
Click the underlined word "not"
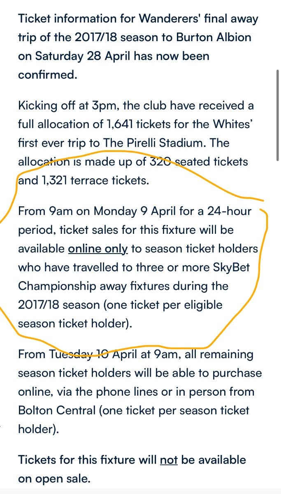168,460
